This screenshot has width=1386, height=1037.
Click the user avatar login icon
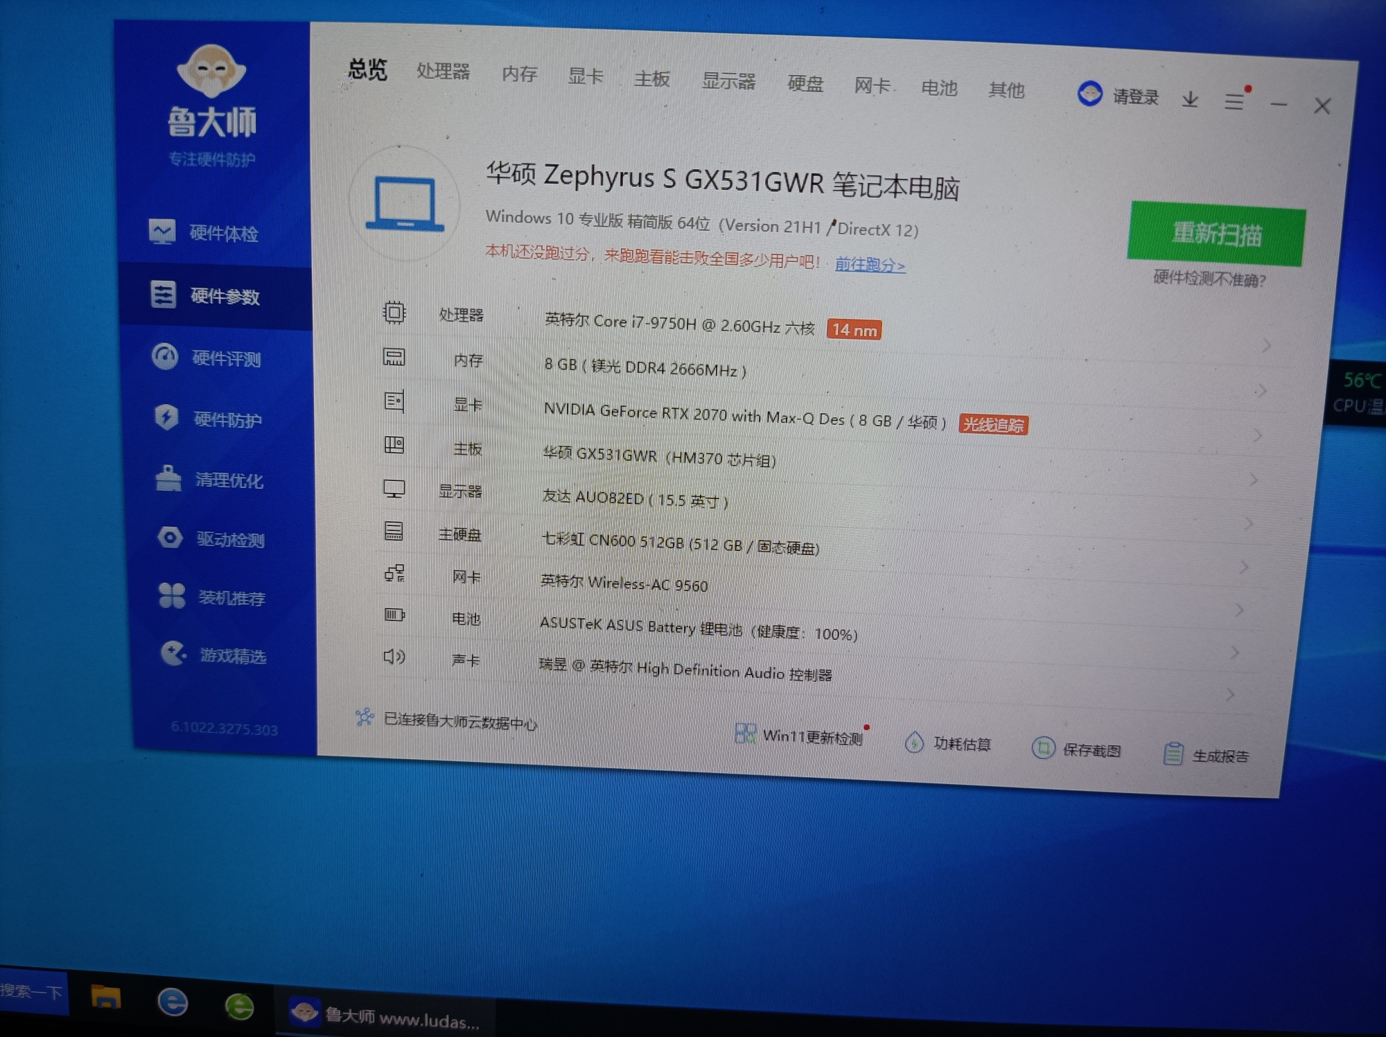click(1090, 94)
